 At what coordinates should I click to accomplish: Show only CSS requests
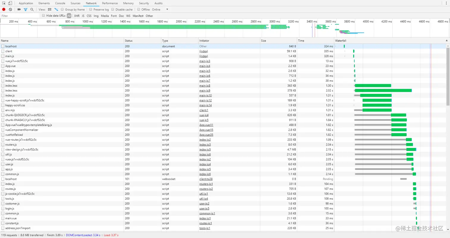pyautogui.click(x=89, y=16)
